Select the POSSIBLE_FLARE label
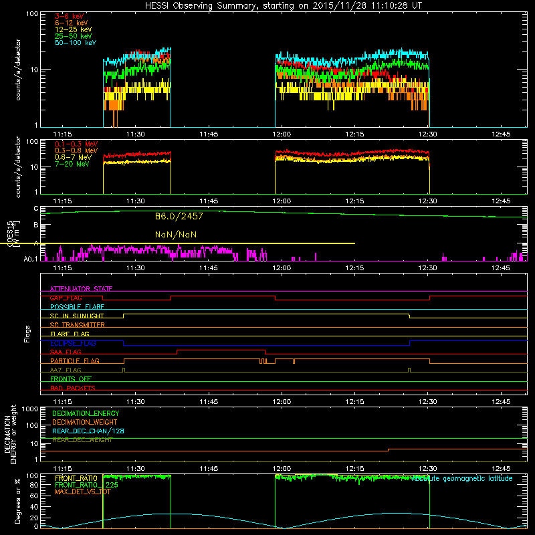The height and width of the screenshot is (535, 535). [77, 307]
